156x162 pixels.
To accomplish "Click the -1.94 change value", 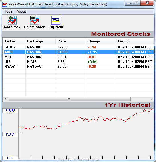I will click(x=92, y=47).
